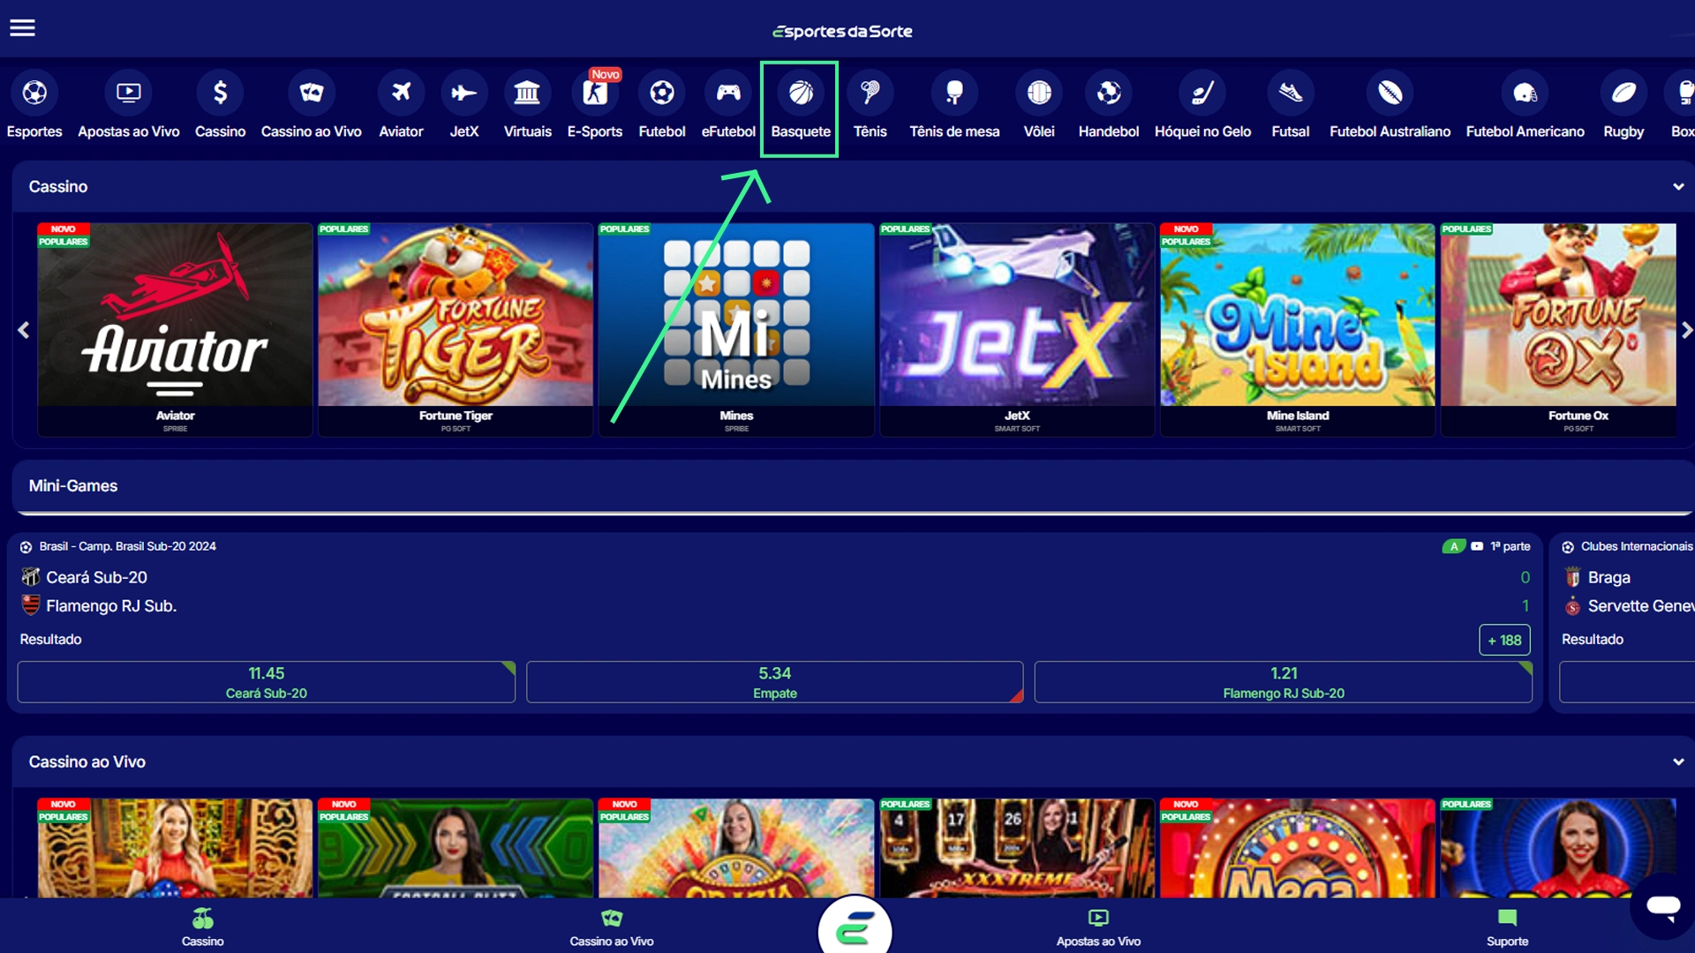Open the Mine Island game card
1695x953 pixels.
point(1298,329)
